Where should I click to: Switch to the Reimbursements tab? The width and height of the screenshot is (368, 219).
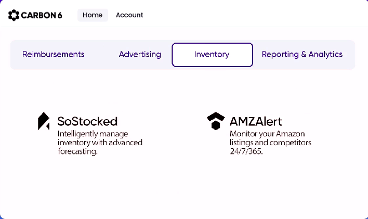pos(53,54)
